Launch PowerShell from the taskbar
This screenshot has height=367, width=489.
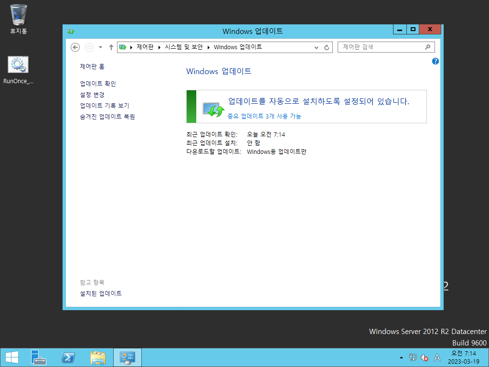tap(68, 357)
